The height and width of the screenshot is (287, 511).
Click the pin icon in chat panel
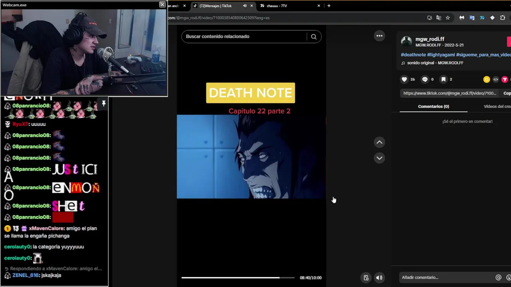coord(103,104)
